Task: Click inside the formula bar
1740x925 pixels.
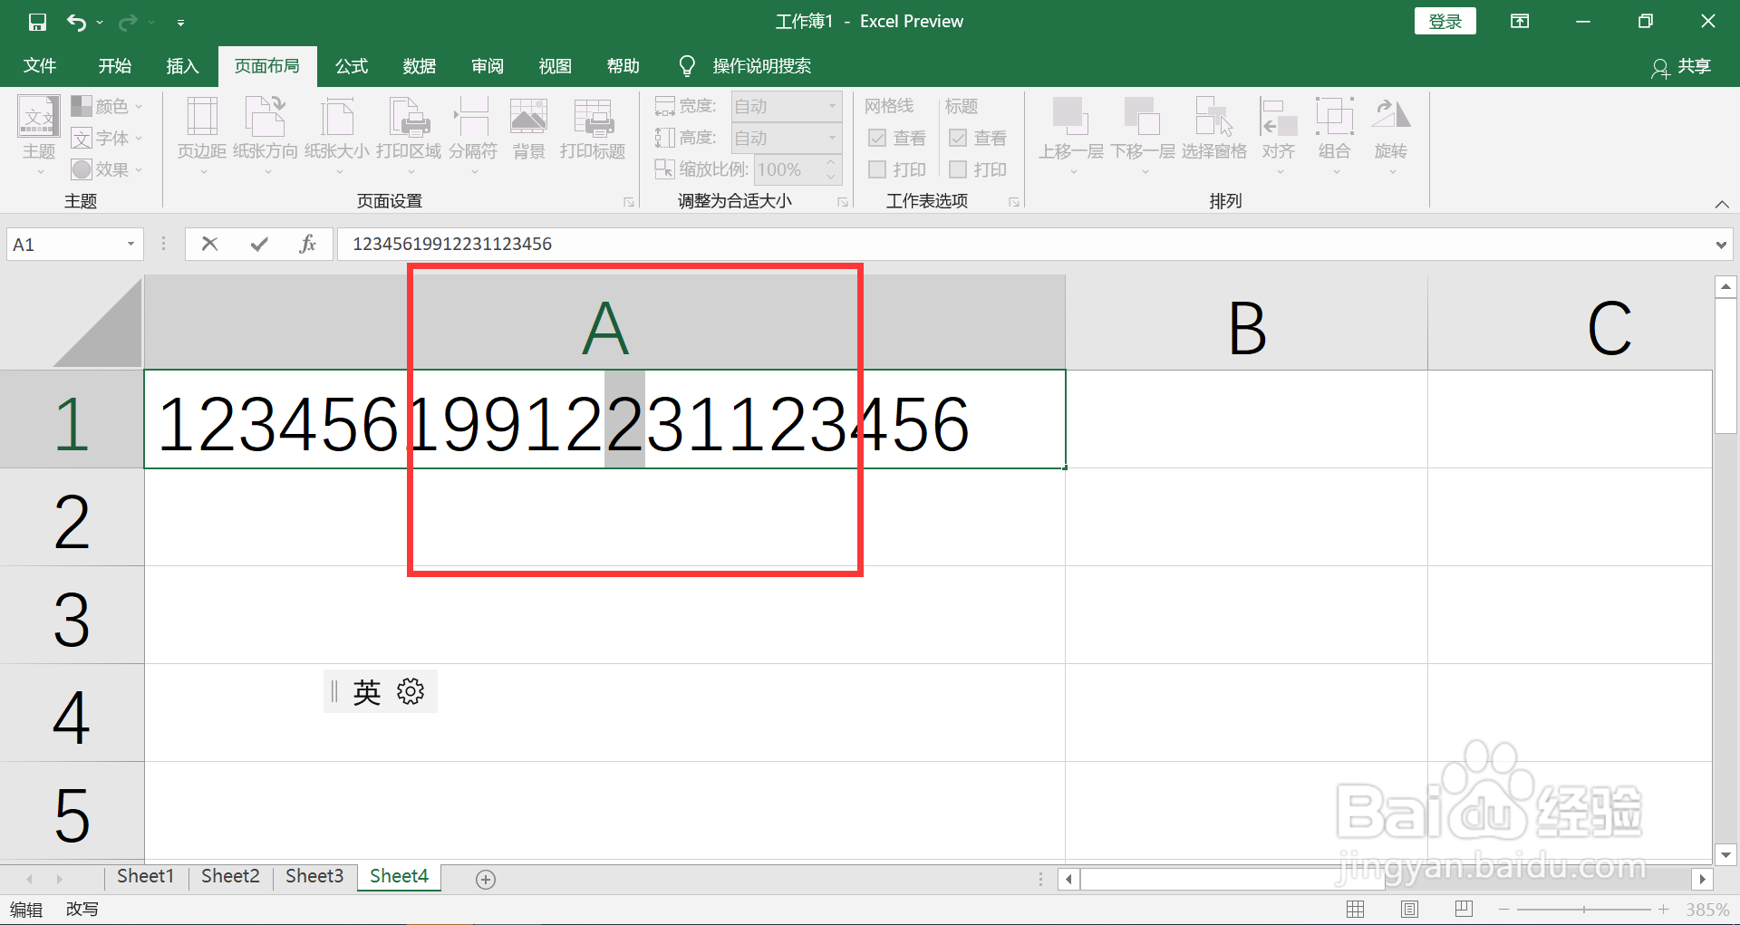Action: pos(634,244)
